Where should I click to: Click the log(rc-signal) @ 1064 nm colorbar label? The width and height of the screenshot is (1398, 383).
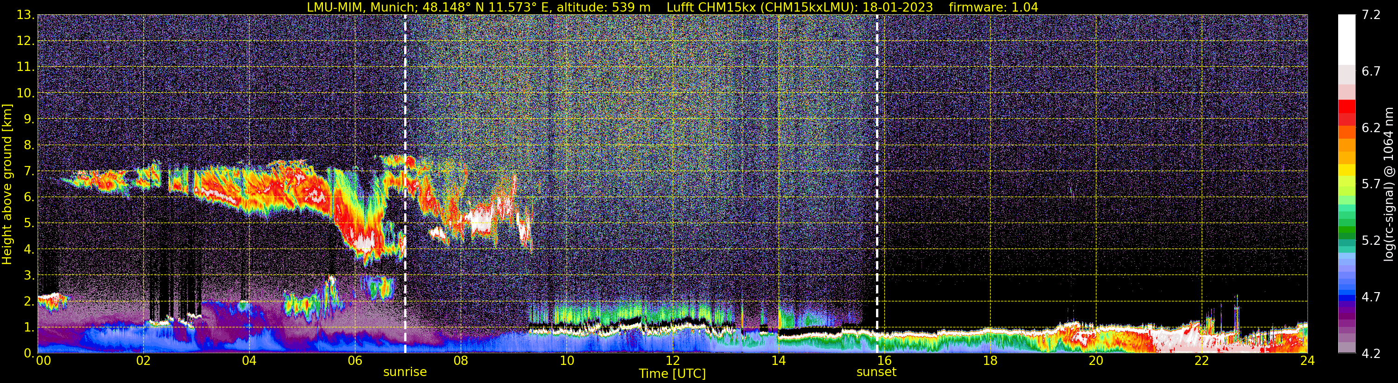tap(1388, 184)
